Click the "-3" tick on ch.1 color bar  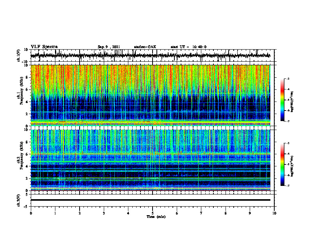pos(288,78)
